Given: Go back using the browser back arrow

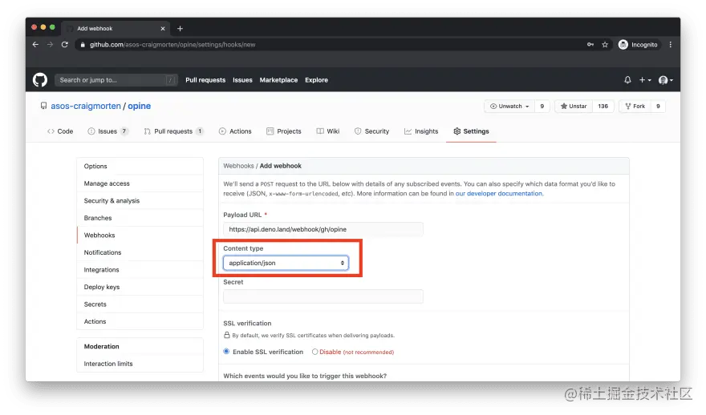Looking at the screenshot, I should pos(35,45).
